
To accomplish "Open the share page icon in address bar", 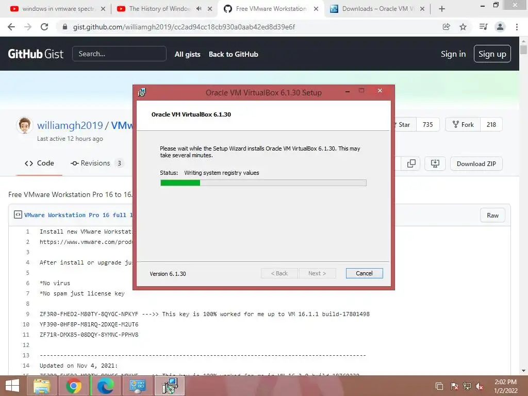I will [446, 27].
